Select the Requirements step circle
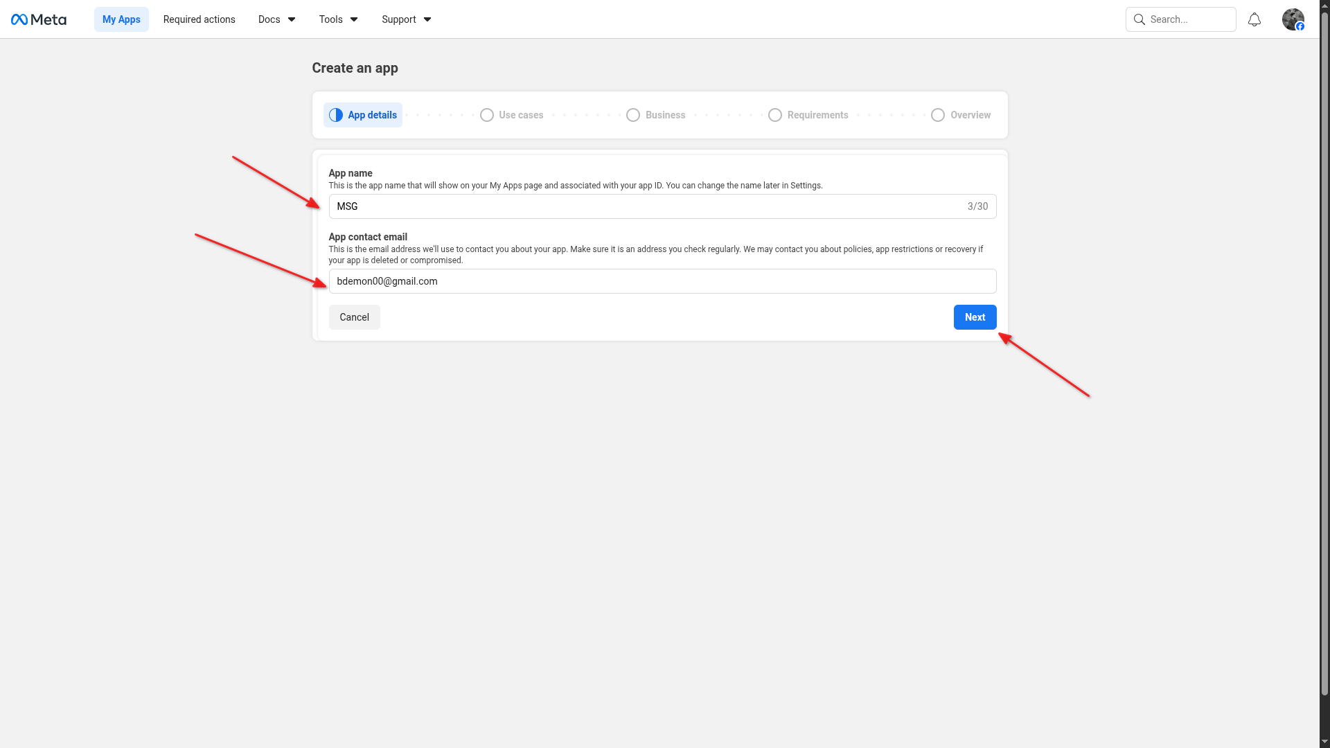 coord(775,115)
